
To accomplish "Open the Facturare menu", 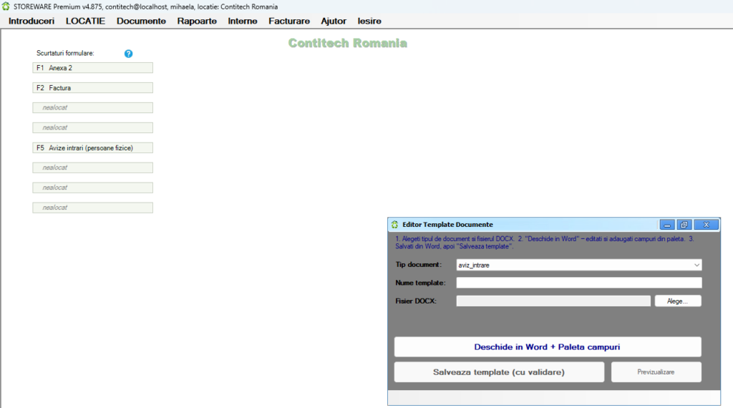I will [x=289, y=21].
